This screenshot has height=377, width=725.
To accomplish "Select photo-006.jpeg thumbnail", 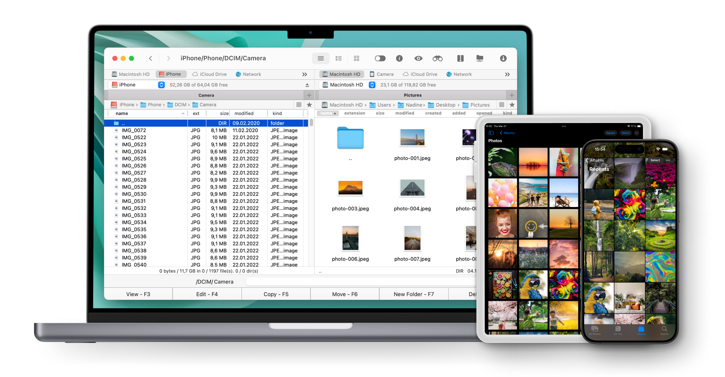I will point(350,239).
